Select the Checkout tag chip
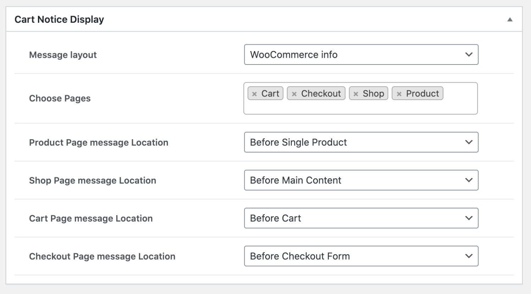 pos(315,93)
